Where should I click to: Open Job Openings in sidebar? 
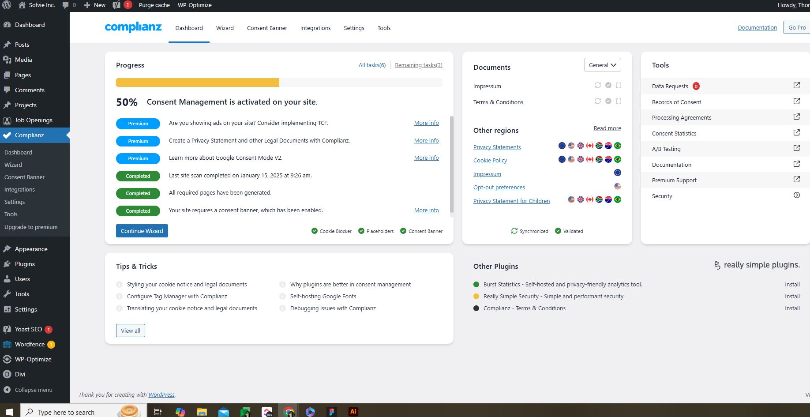34,120
